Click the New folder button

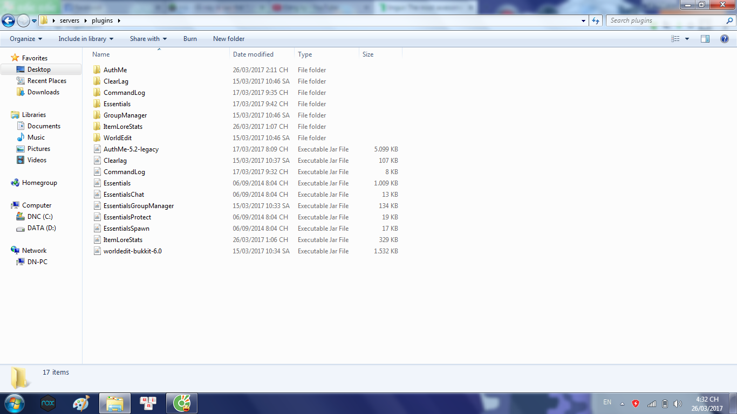pos(229,39)
